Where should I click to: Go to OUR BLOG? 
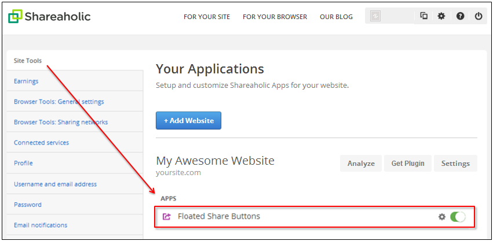[x=336, y=17]
